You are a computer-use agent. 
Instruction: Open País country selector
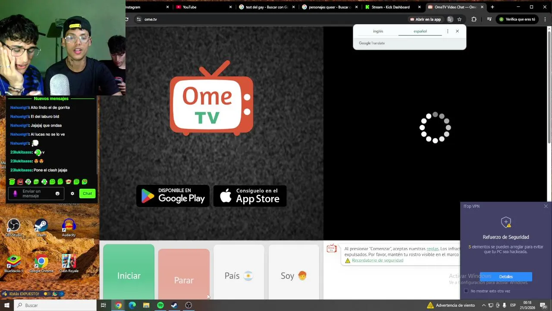tap(238, 276)
